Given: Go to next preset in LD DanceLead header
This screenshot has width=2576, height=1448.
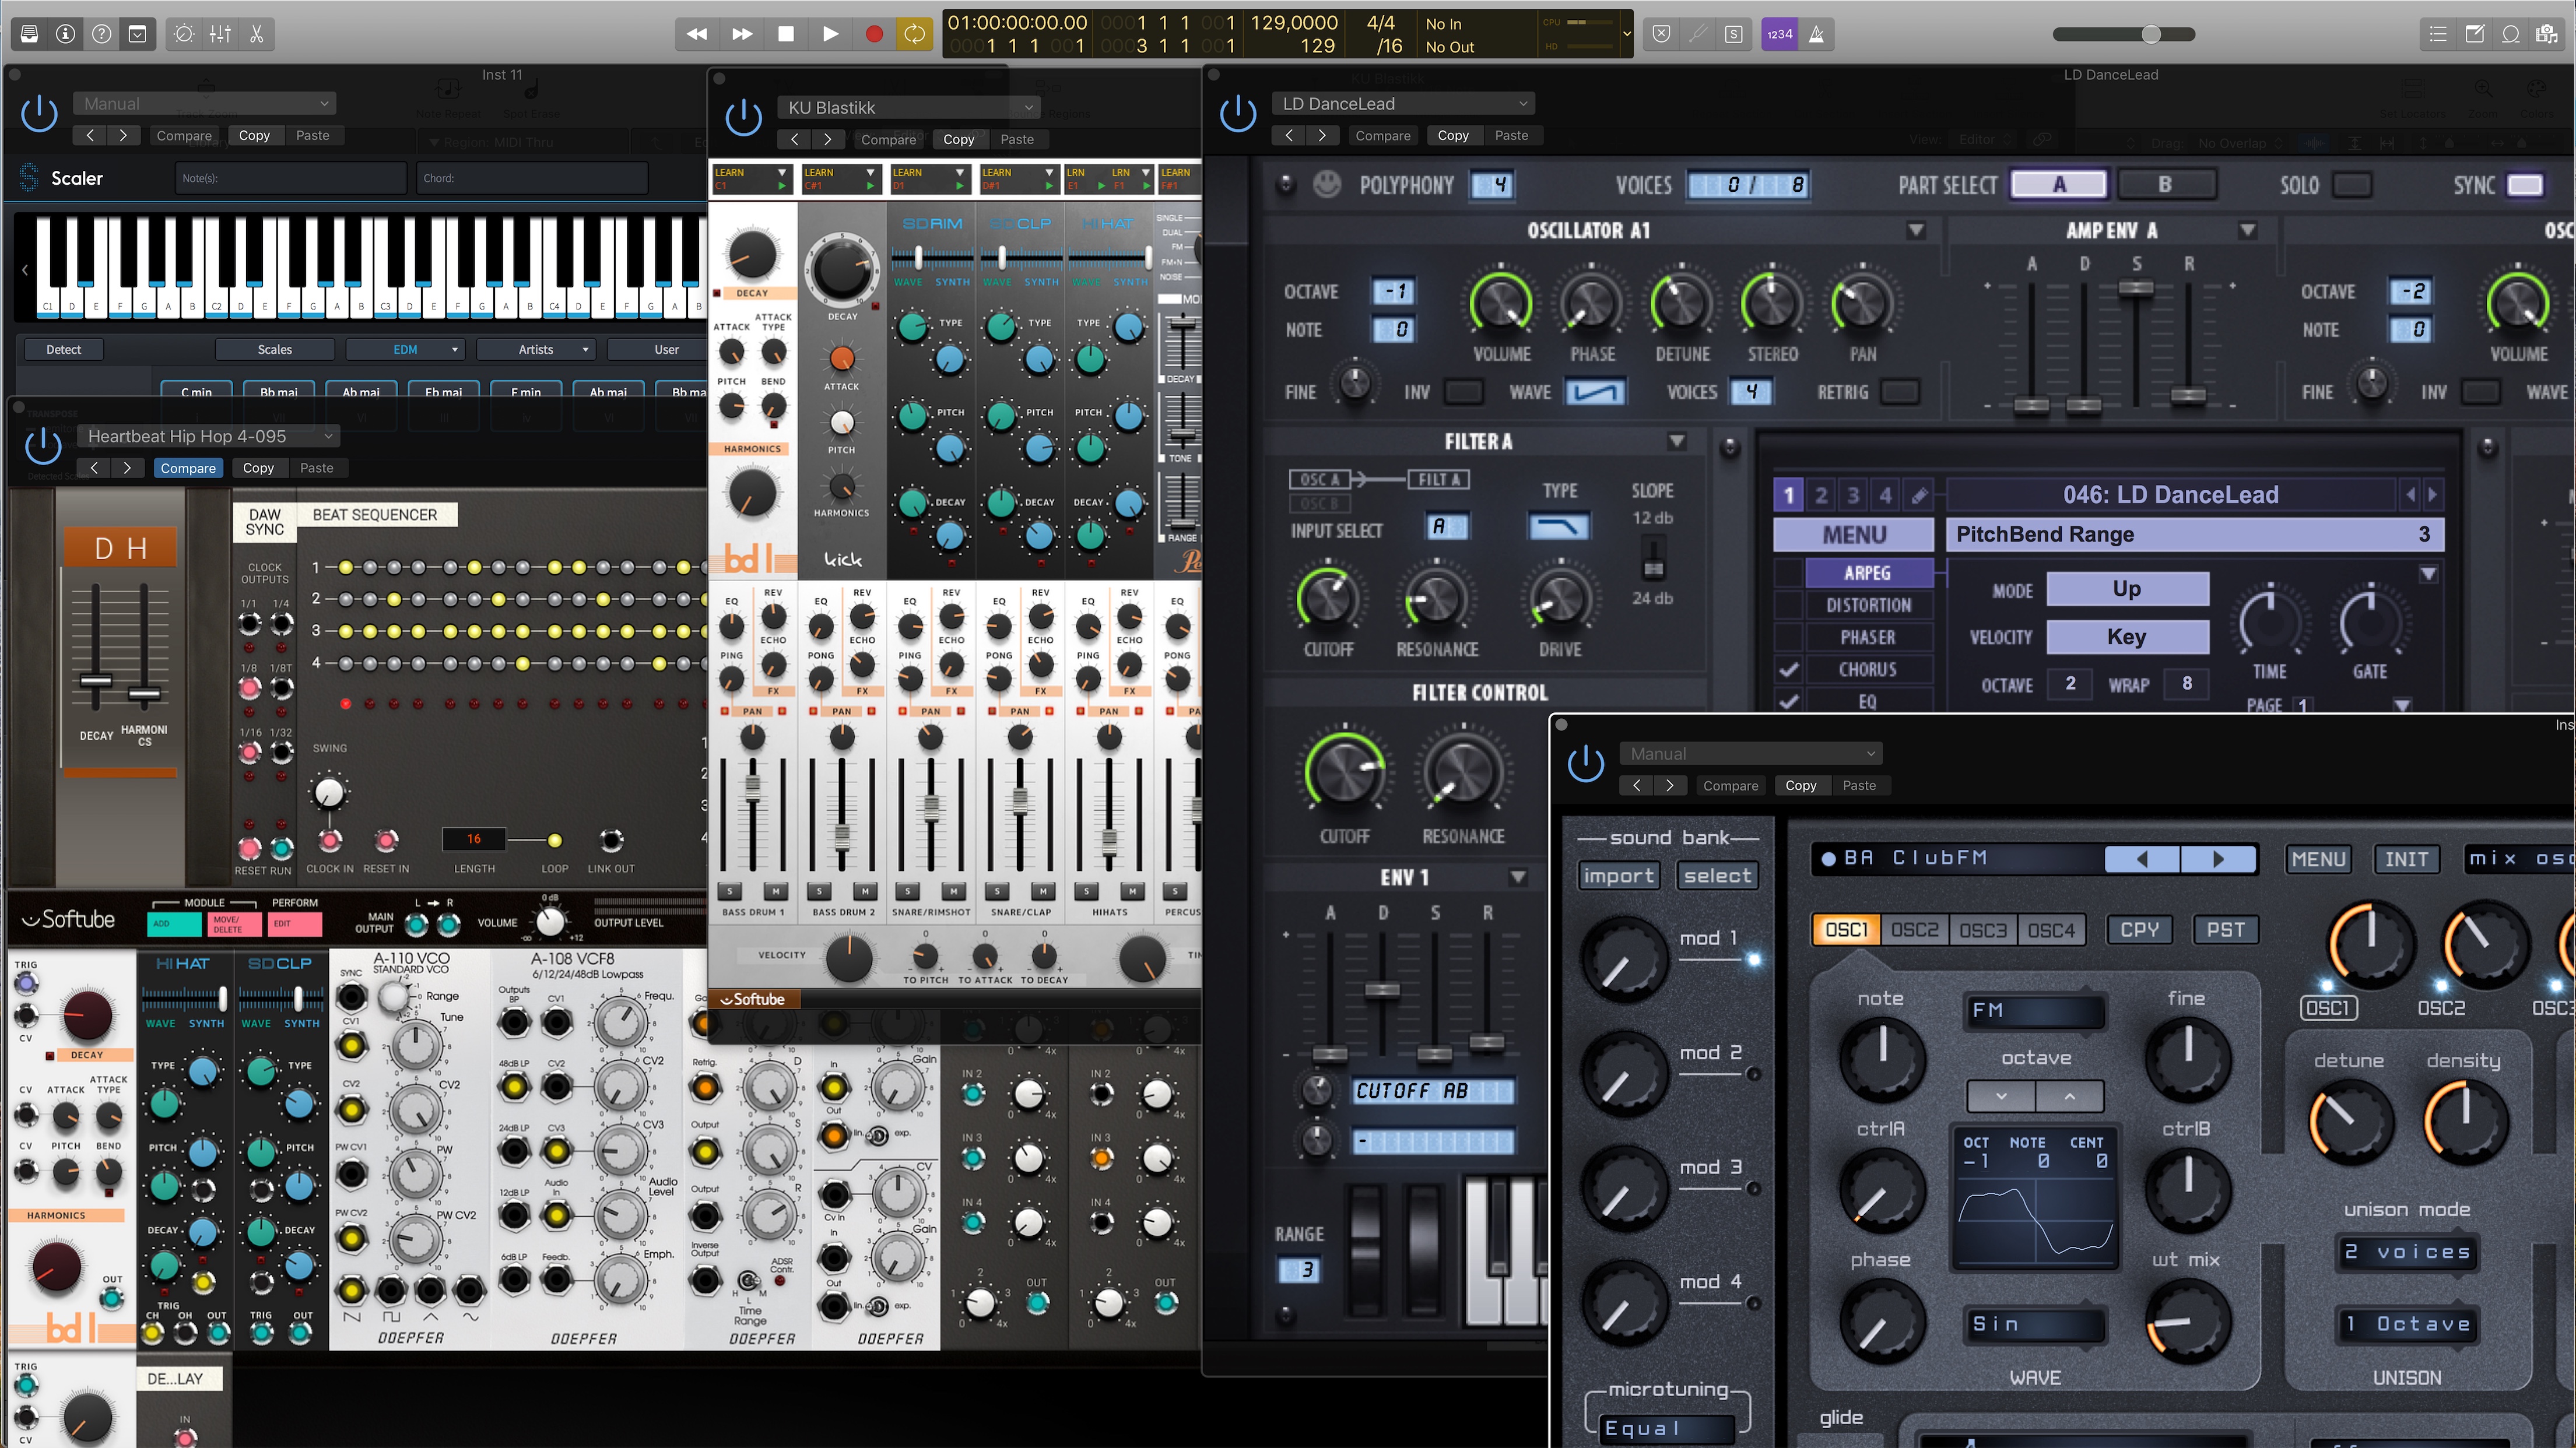Looking at the screenshot, I should click(x=1322, y=136).
